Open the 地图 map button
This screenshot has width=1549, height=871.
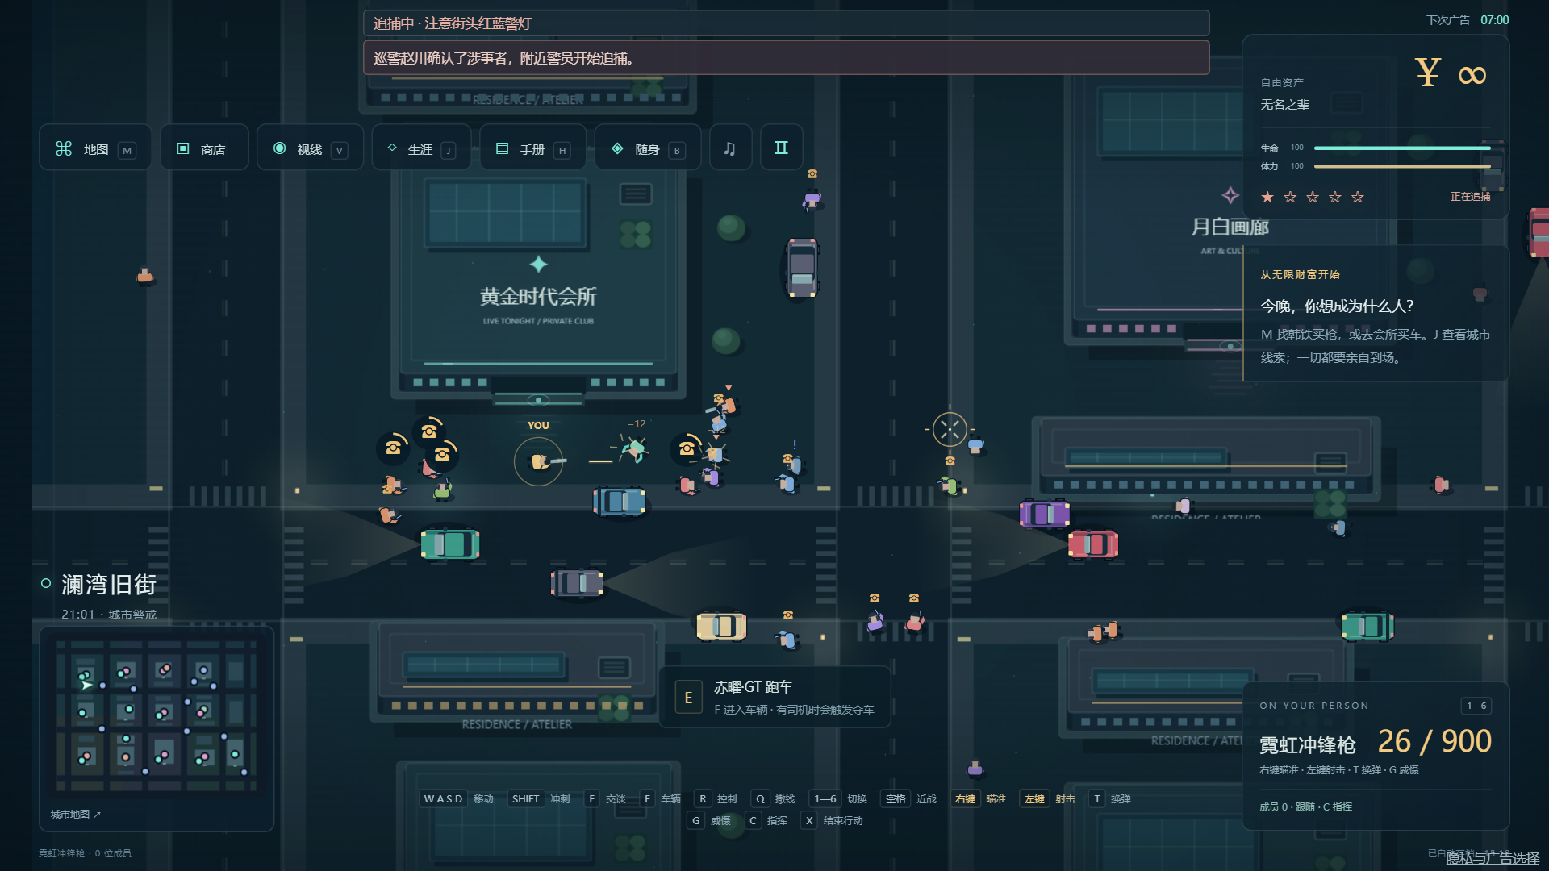[95, 148]
